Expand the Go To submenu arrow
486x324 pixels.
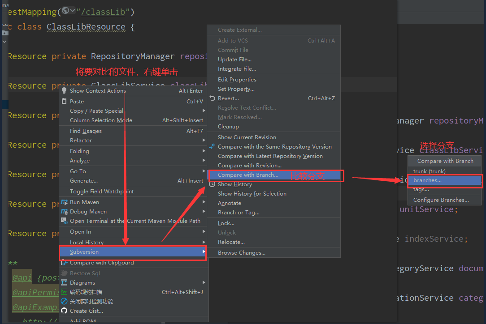click(x=204, y=171)
